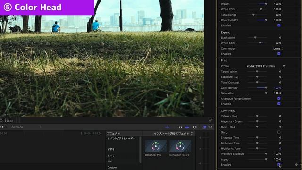The width and height of the screenshot is (302, 170).
Task: Select 360° effects category
Action: (x=110, y=161)
